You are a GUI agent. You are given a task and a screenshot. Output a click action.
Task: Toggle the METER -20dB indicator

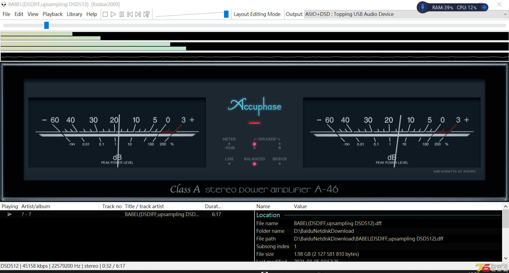[x=229, y=144]
